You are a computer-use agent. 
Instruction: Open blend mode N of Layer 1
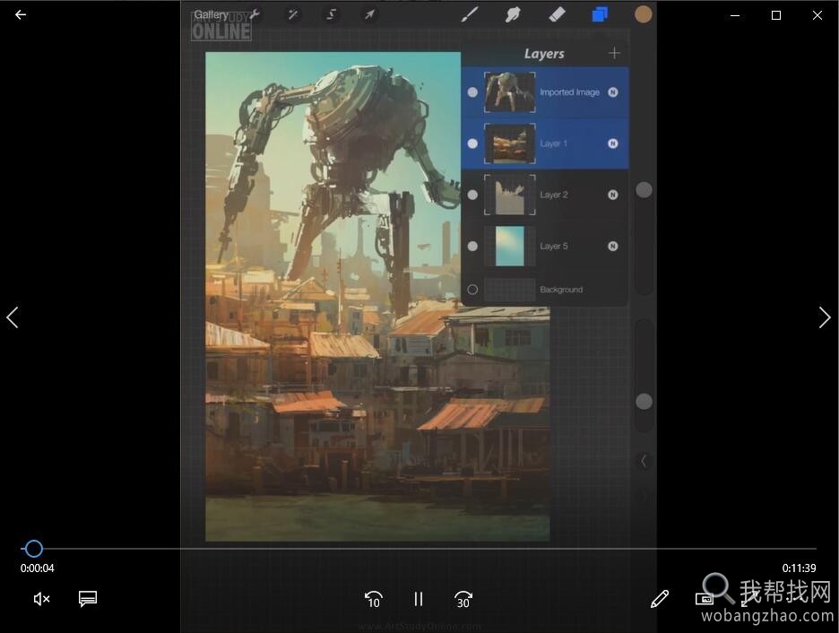click(x=613, y=143)
